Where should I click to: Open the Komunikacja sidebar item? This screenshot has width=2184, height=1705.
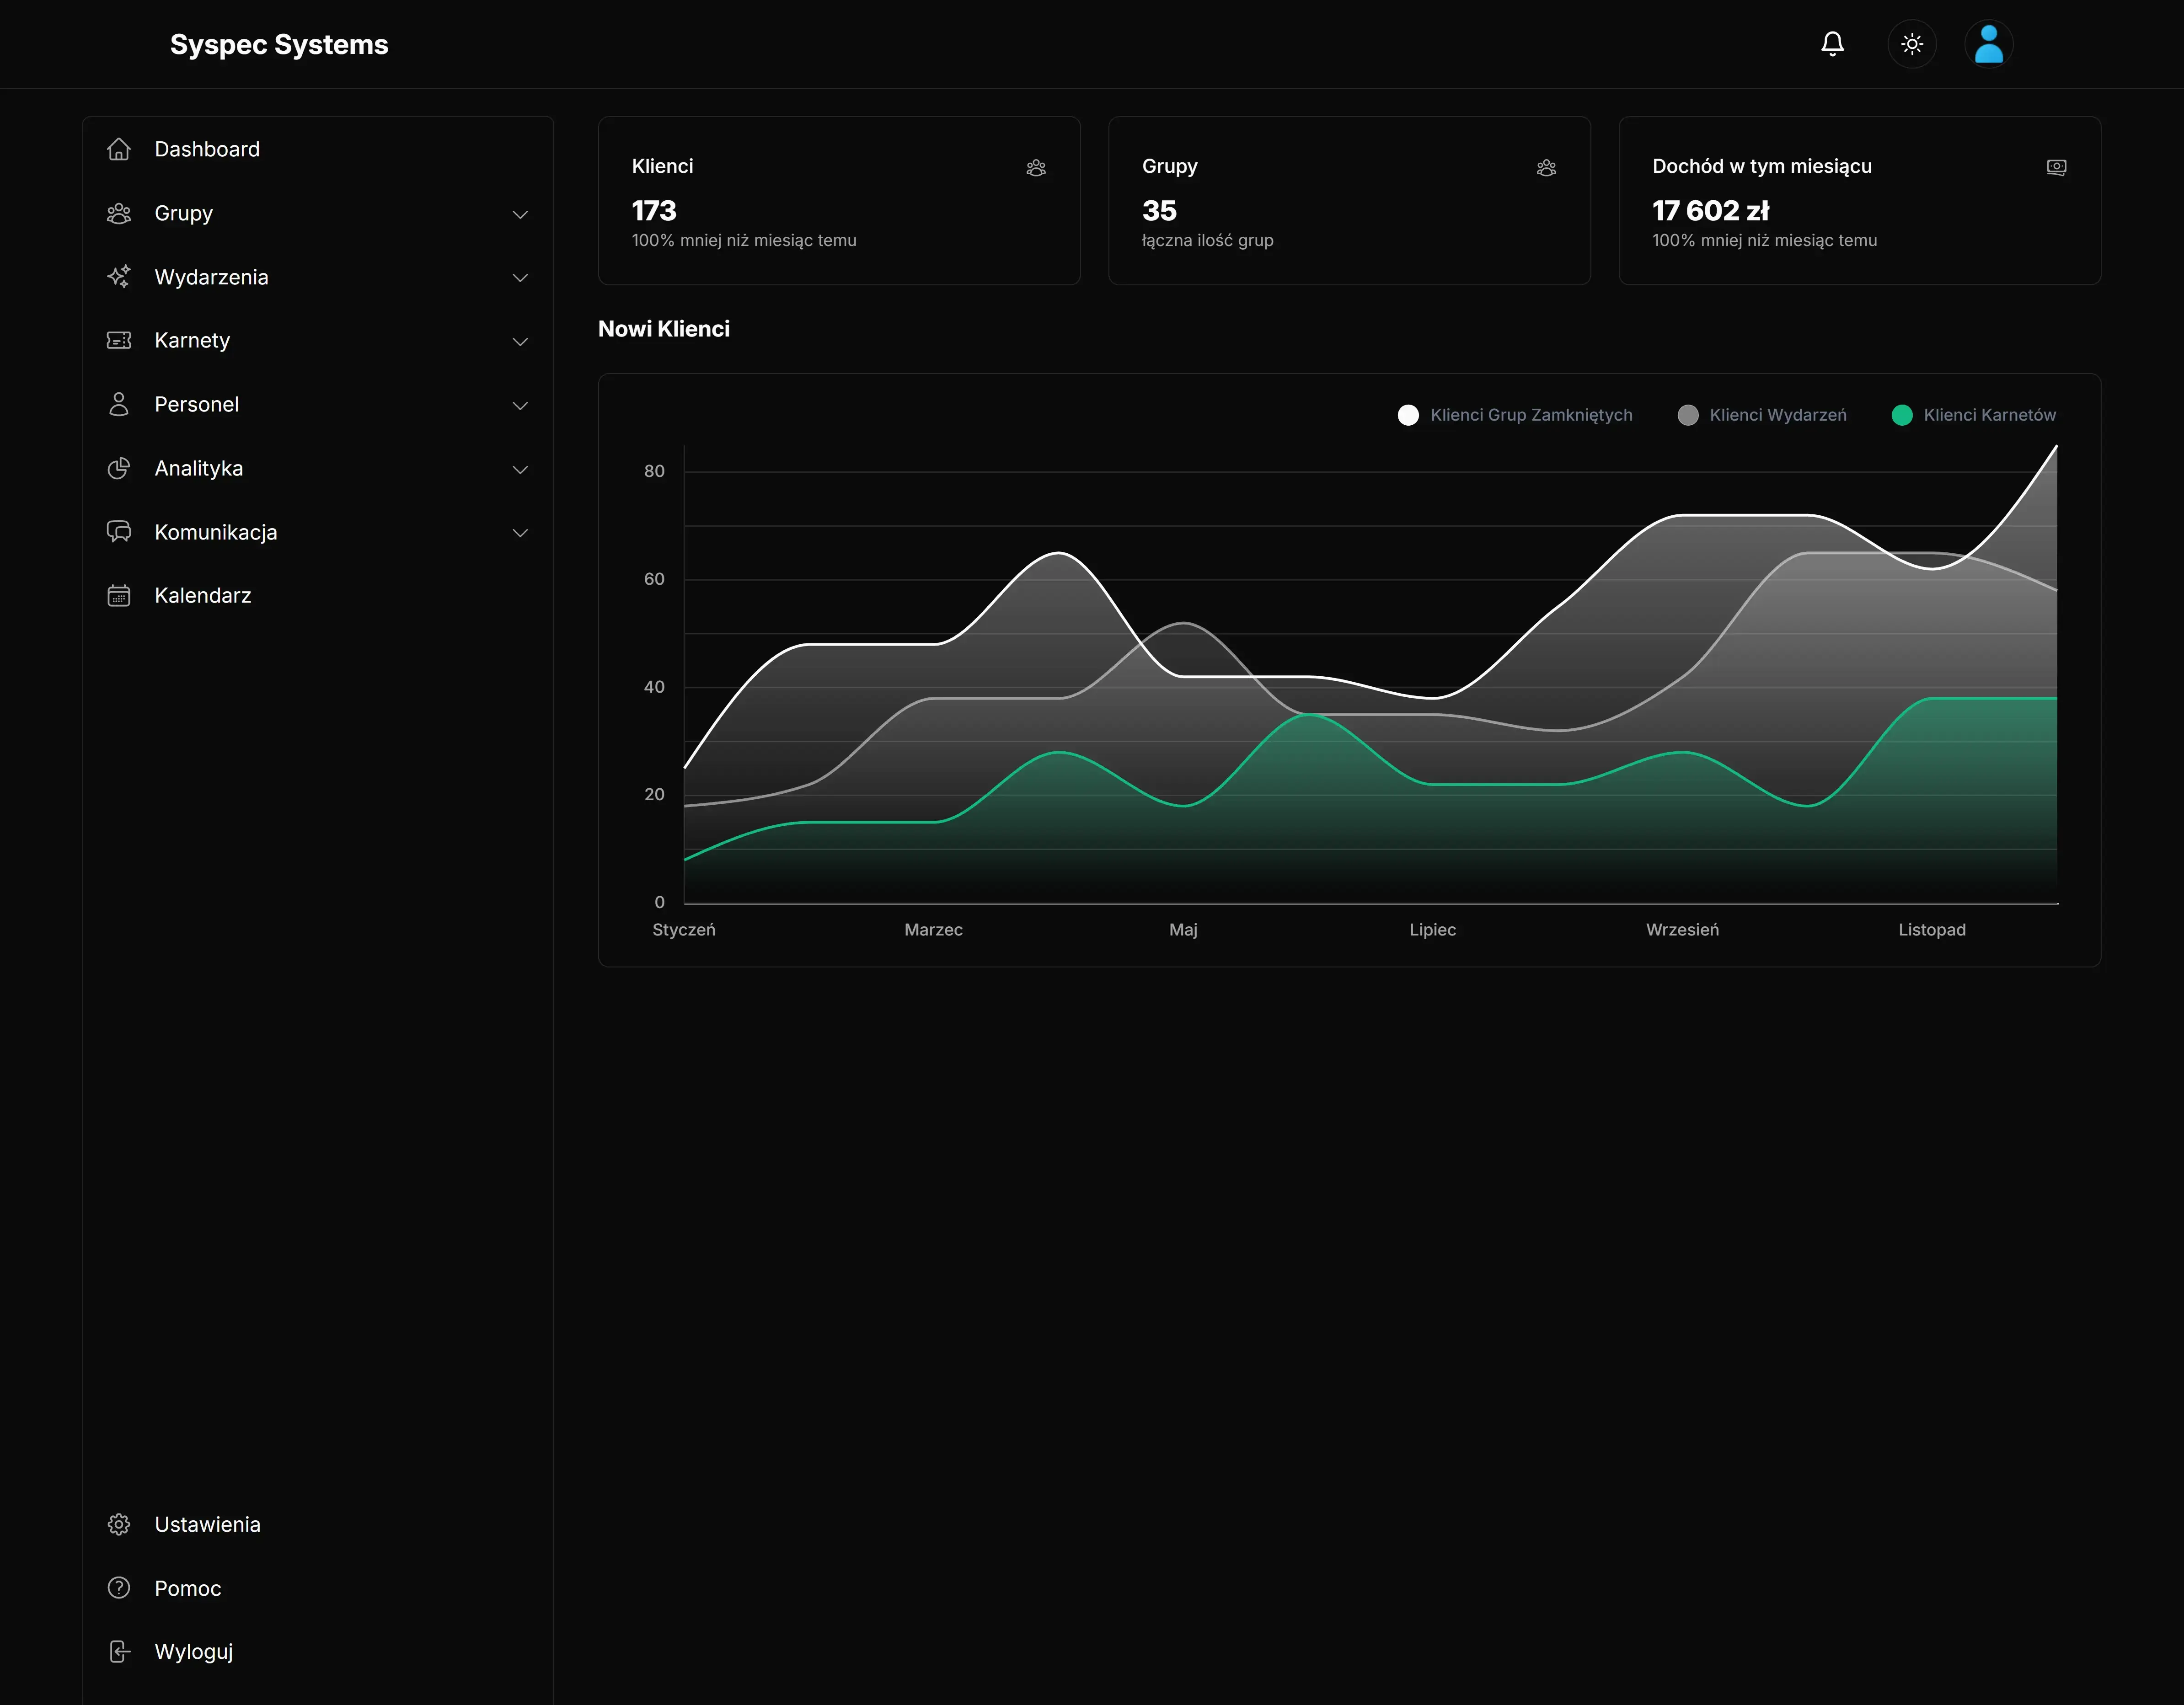click(x=215, y=532)
